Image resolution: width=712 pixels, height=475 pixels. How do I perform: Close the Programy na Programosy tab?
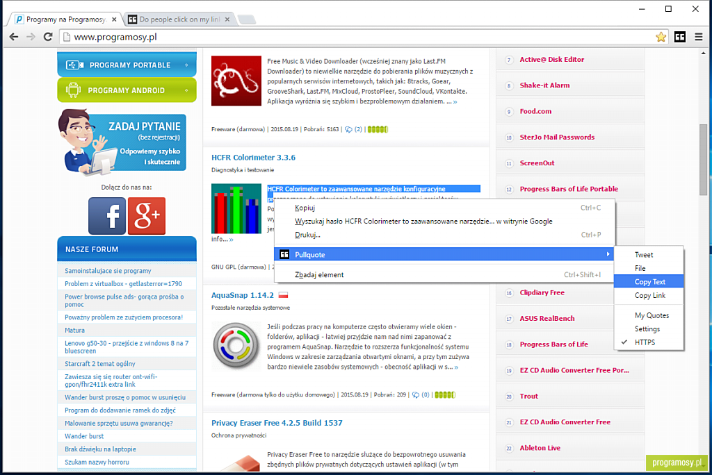coord(114,19)
